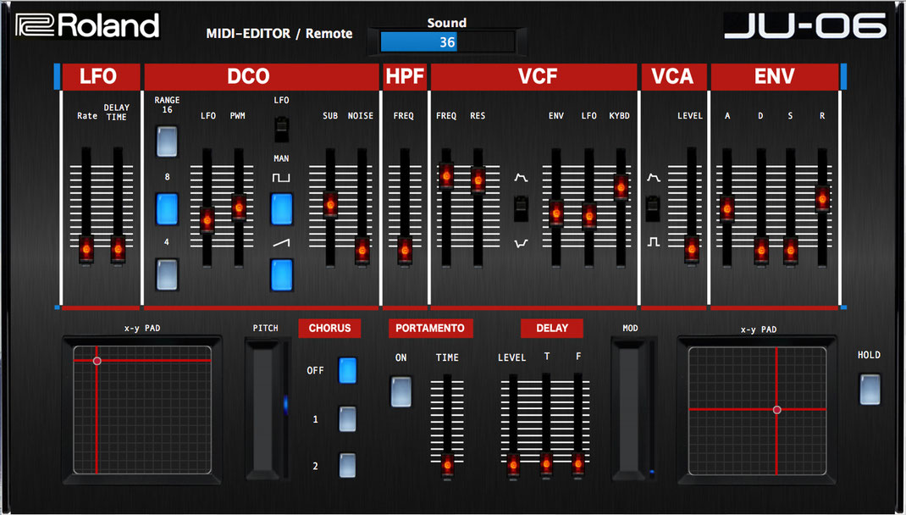This screenshot has width=906, height=515.
Task: Click the VCF RES slider knob
Action: point(478,180)
